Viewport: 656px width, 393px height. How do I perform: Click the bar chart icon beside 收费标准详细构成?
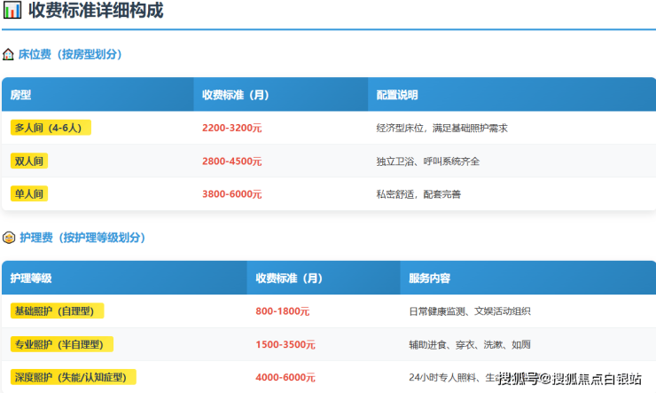[12, 12]
